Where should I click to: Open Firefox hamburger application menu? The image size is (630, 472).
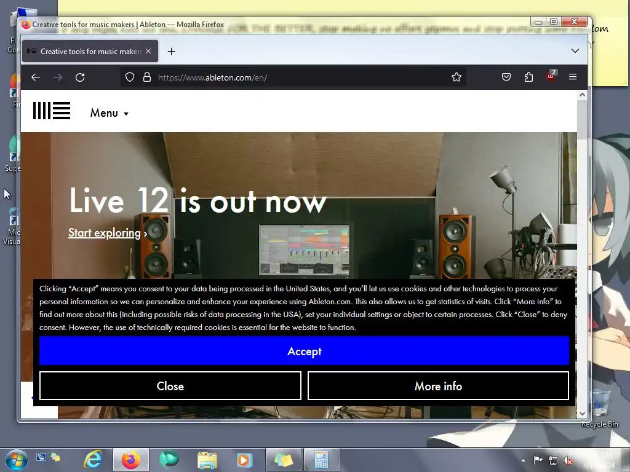(573, 77)
